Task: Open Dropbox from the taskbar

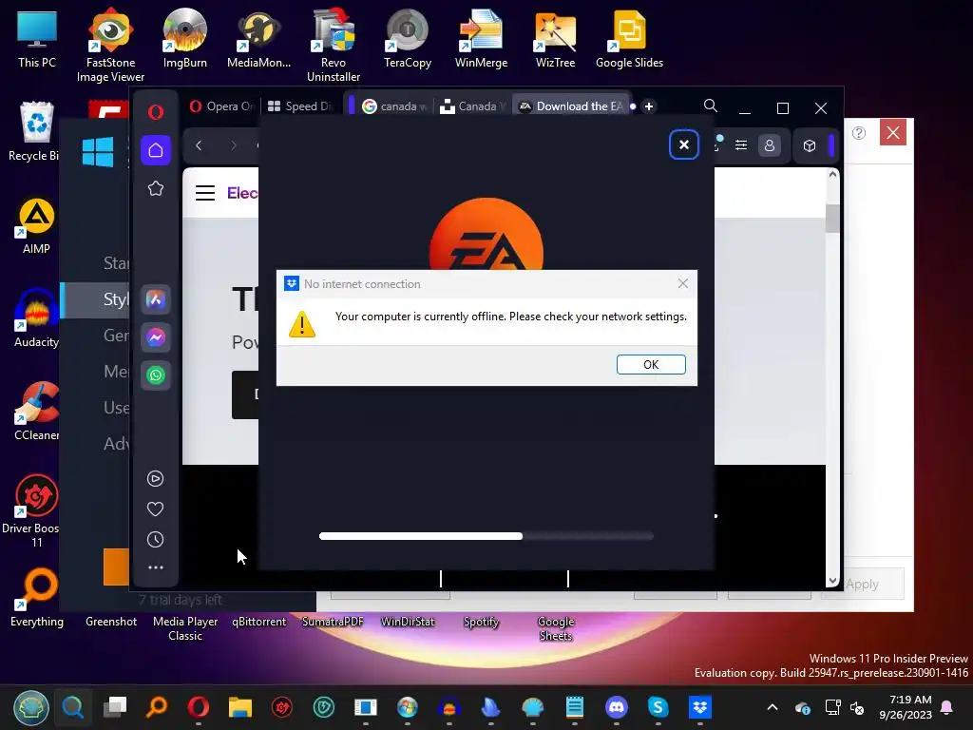Action: (x=700, y=707)
